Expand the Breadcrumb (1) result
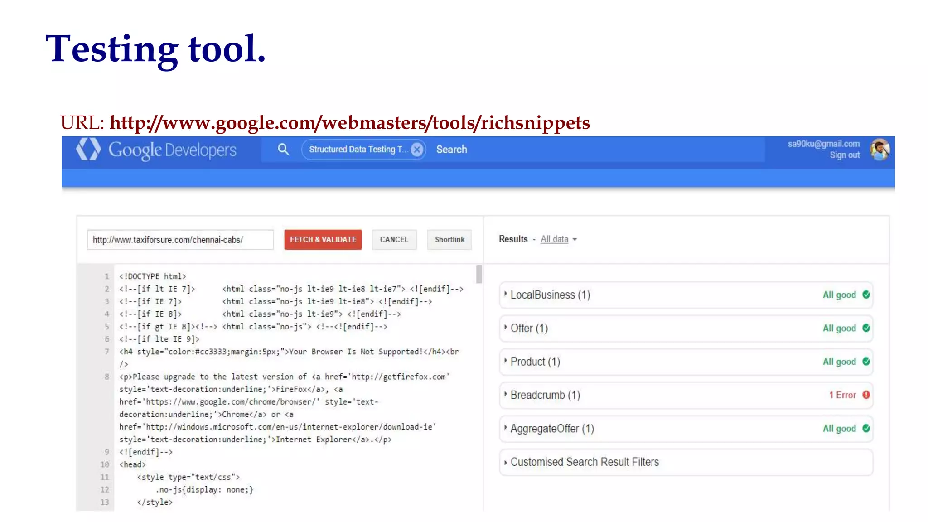Image resolution: width=928 pixels, height=522 pixels. point(686,396)
